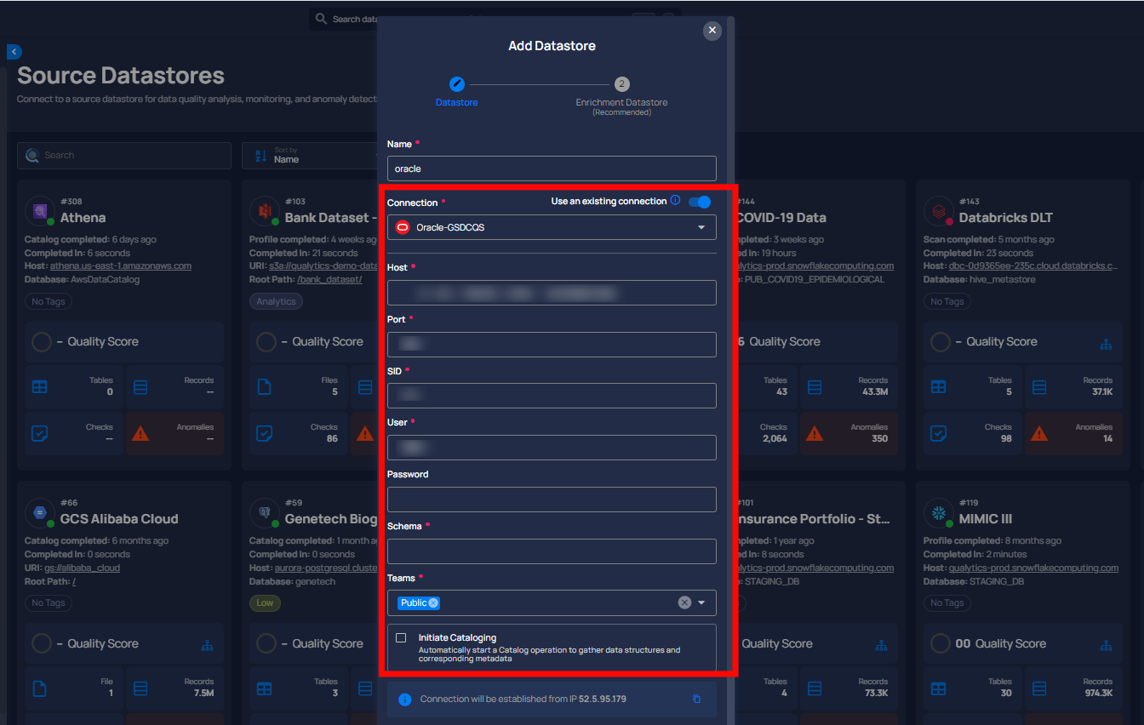Image resolution: width=1144 pixels, height=725 pixels.
Task: Click the Port input field
Action: (x=552, y=345)
